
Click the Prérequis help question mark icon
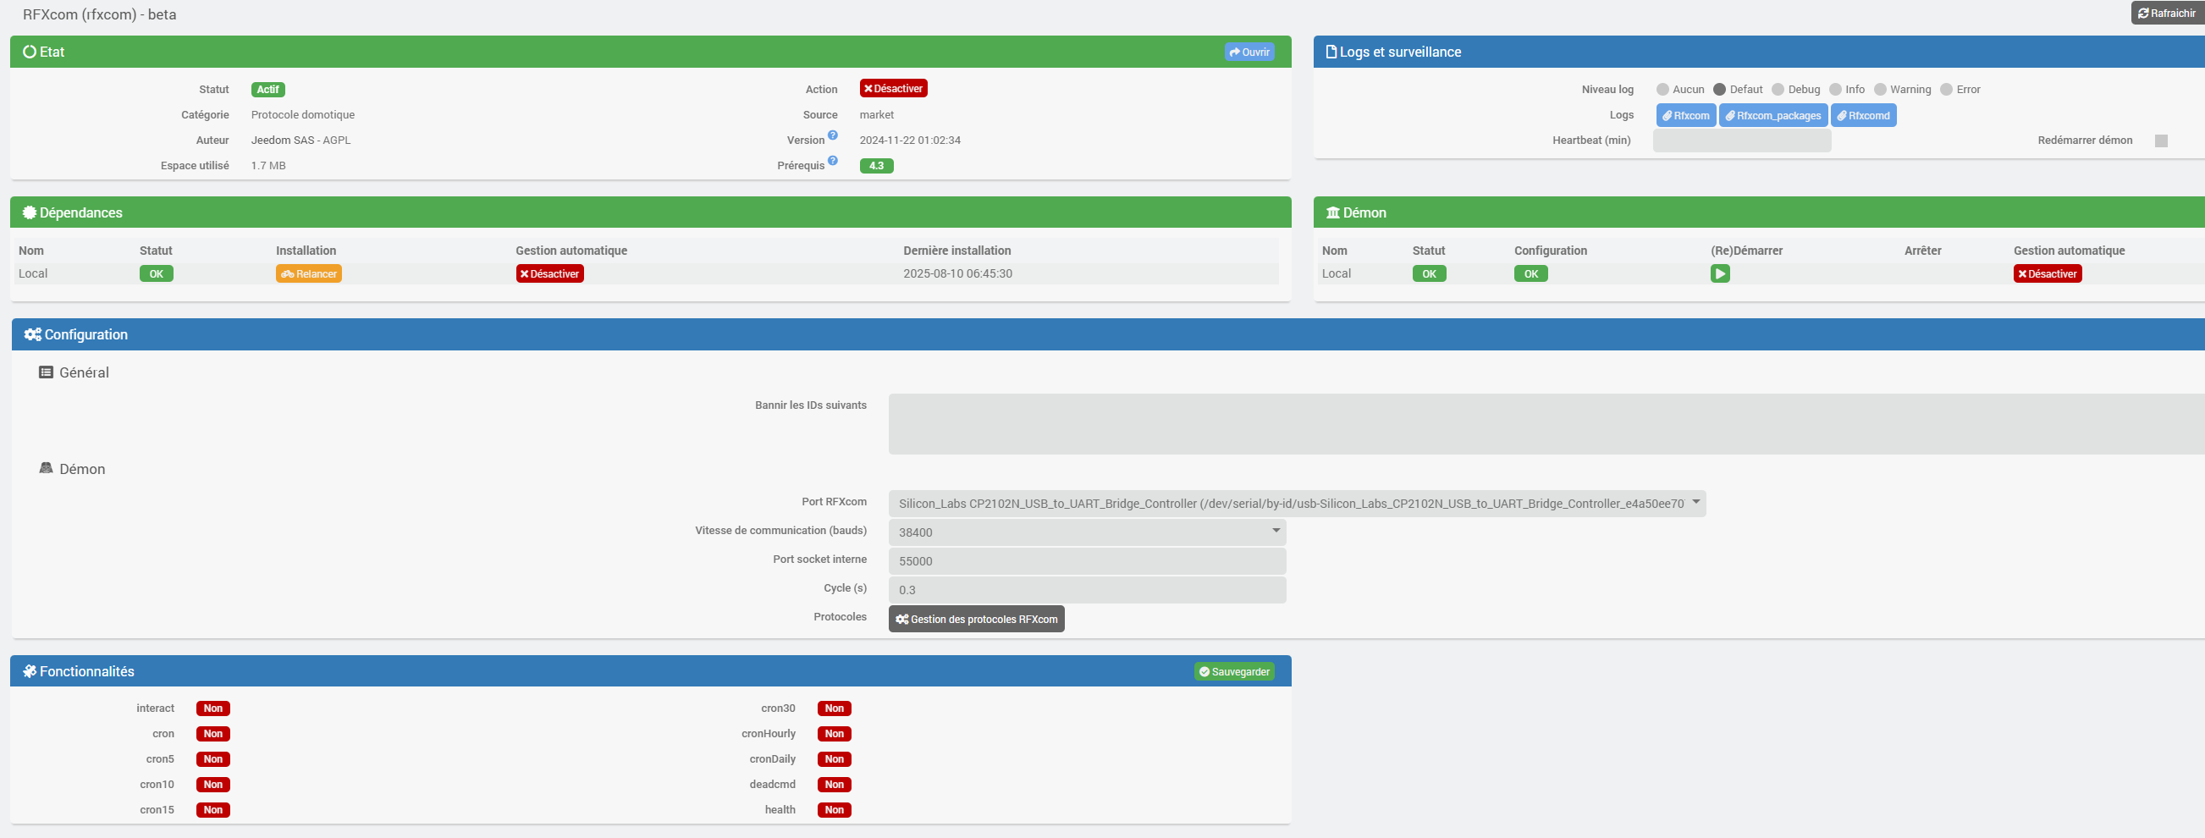click(833, 161)
